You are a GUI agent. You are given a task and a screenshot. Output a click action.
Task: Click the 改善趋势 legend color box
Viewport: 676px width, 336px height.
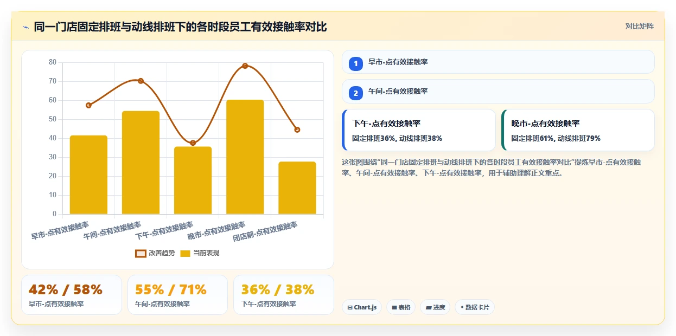141,253
